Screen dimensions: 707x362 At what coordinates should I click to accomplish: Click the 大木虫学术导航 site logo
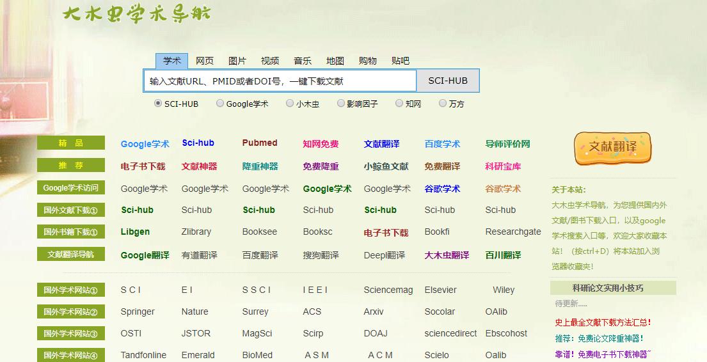point(137,13)
